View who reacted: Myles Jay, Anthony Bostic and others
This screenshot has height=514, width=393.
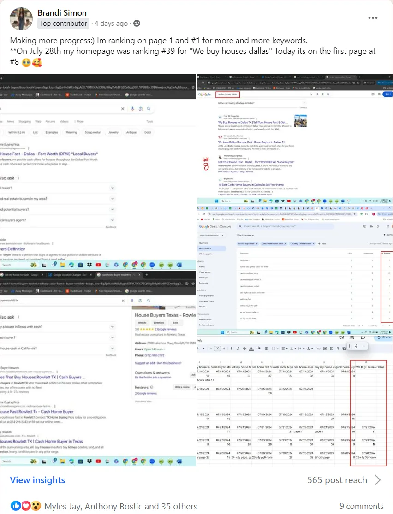[120, 506]
